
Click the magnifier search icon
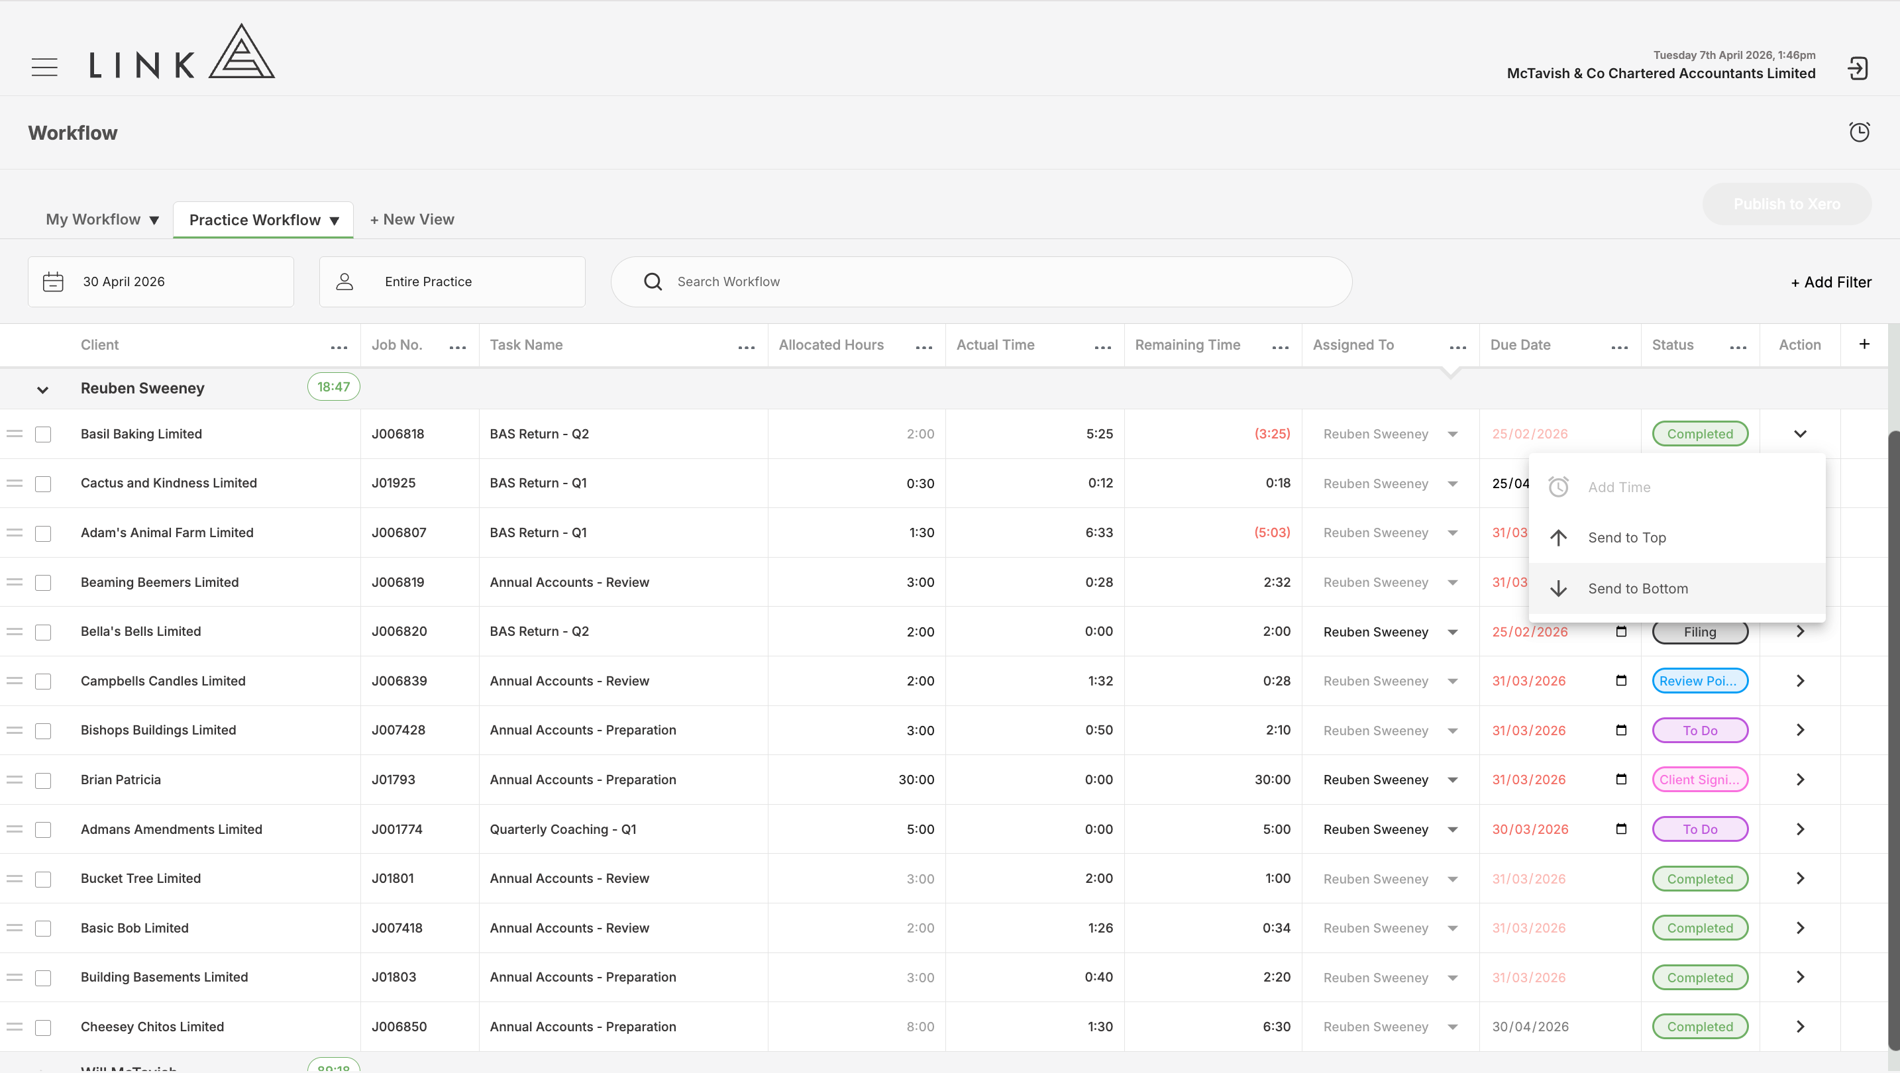(x=653, y=281)
